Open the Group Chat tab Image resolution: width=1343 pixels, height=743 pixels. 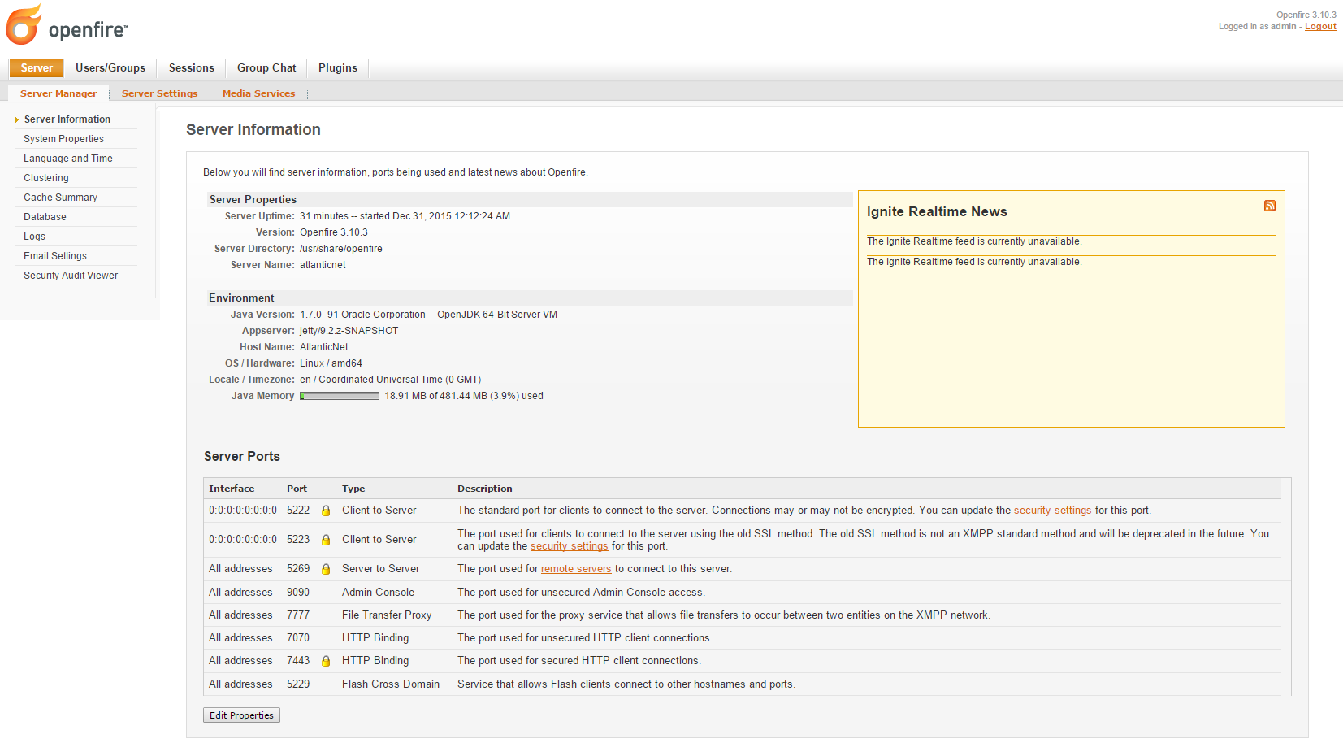click(x=266, y=68)
